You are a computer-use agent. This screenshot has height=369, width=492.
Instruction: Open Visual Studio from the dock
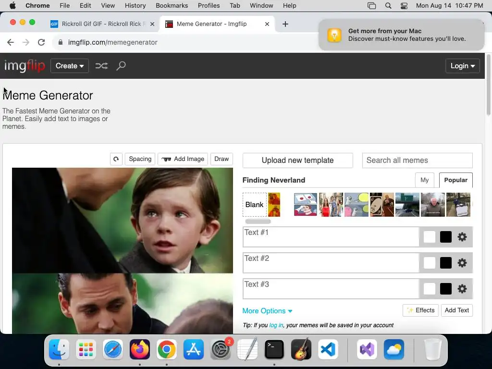pos(367,349)
